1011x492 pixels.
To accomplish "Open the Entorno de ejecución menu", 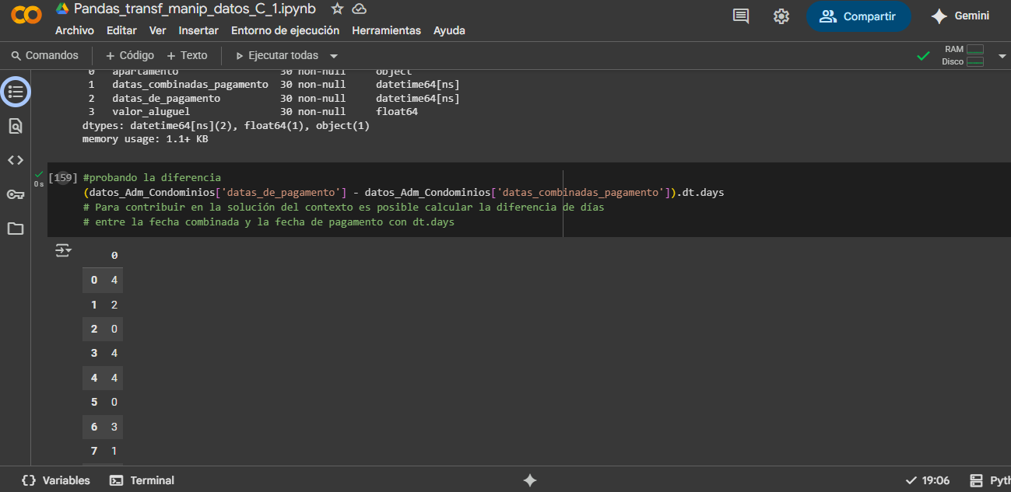I will point(286,30).
